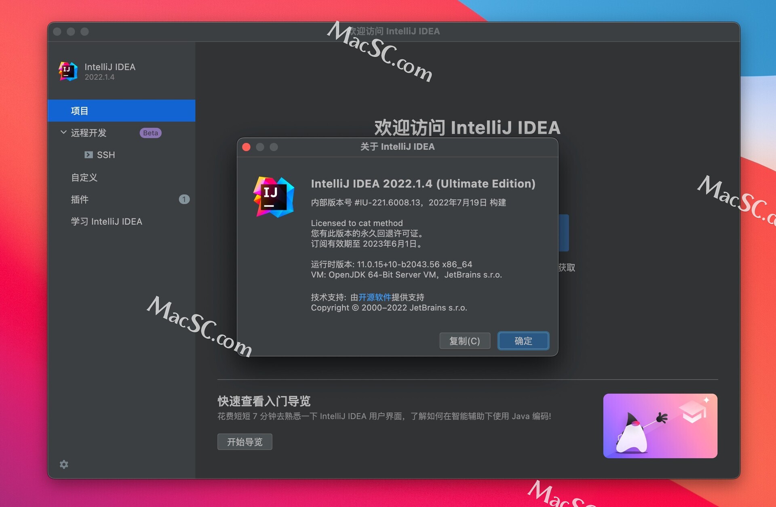Collapse the 远程开发 section chevron
Image resolution: width=776 pixels, height=507 pixels.
tap(63, 132)
